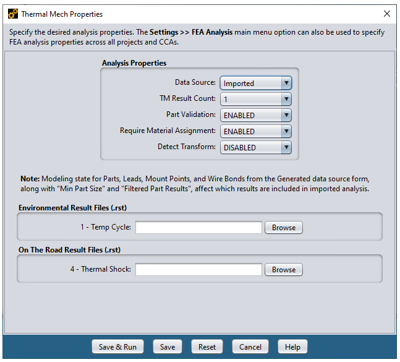Image resolution: width=400 pixels, height=362 pixels.
Task: Cancel the dialog
Action: coord(250,347)
